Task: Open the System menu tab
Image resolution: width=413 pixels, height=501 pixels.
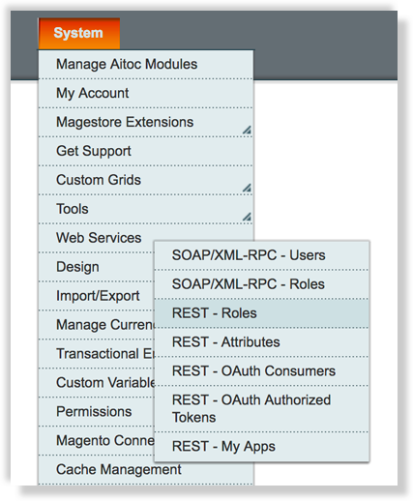Action: [79, 33]
